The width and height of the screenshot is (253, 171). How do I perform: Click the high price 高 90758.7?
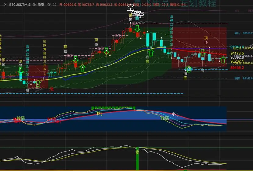[x=86, y=5]
